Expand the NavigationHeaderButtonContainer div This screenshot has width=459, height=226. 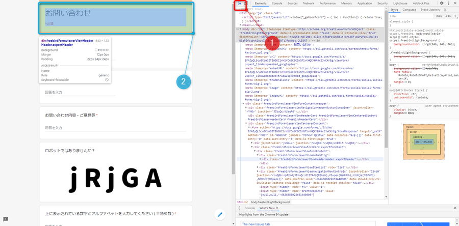(x=246, y=108)
